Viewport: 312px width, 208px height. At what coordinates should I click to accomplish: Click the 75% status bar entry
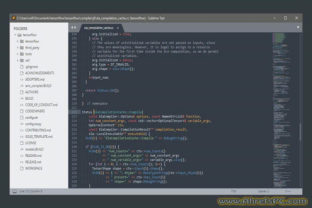234,191
